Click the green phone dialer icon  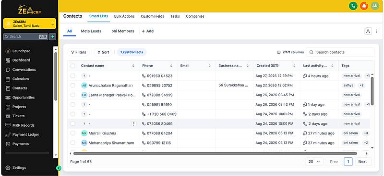click(353, 6)
